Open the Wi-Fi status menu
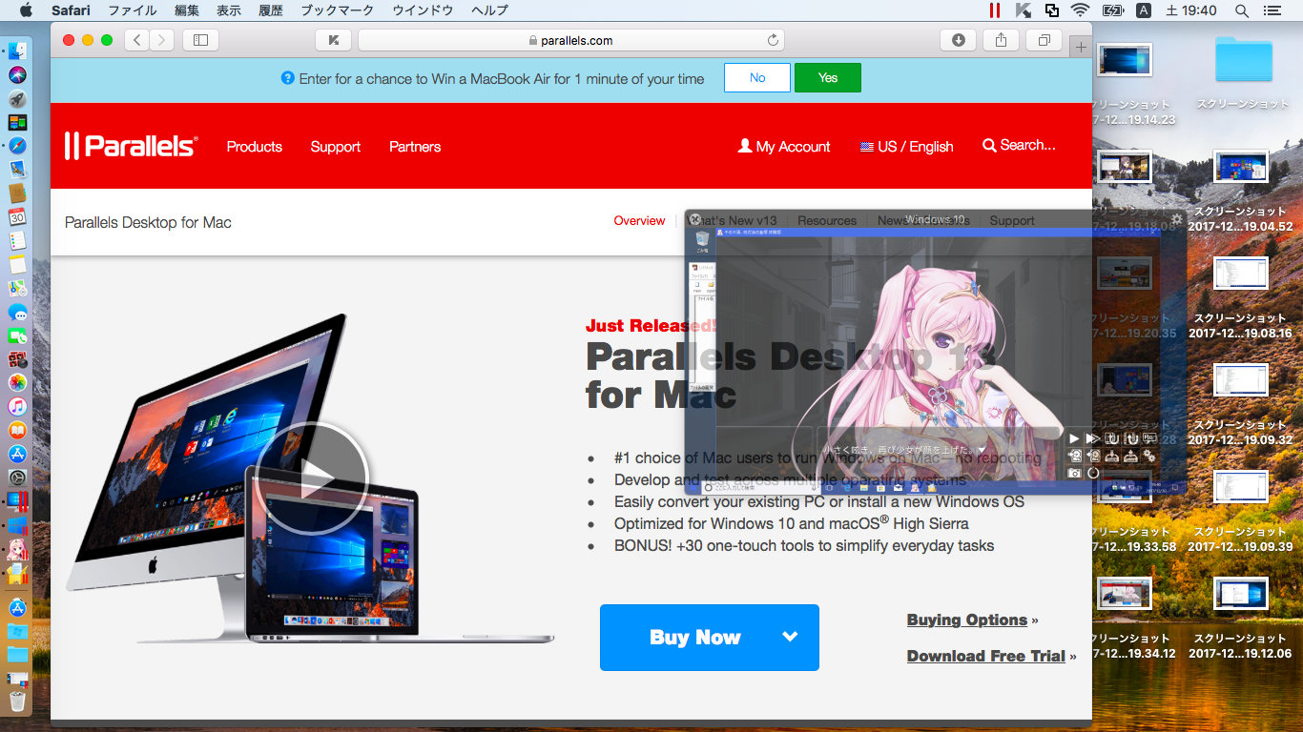The width and height of the screenshot is (1303, 732). [1080, 10]
